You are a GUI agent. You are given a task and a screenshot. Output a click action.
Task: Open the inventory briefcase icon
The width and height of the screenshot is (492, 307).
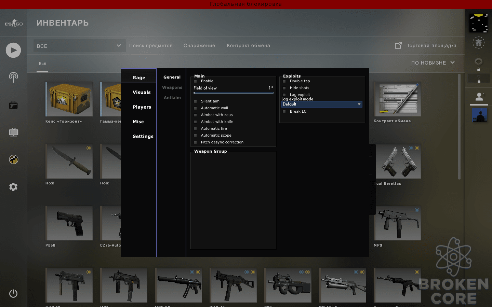13,105
